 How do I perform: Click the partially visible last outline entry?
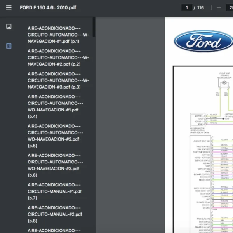pos(54,230)
